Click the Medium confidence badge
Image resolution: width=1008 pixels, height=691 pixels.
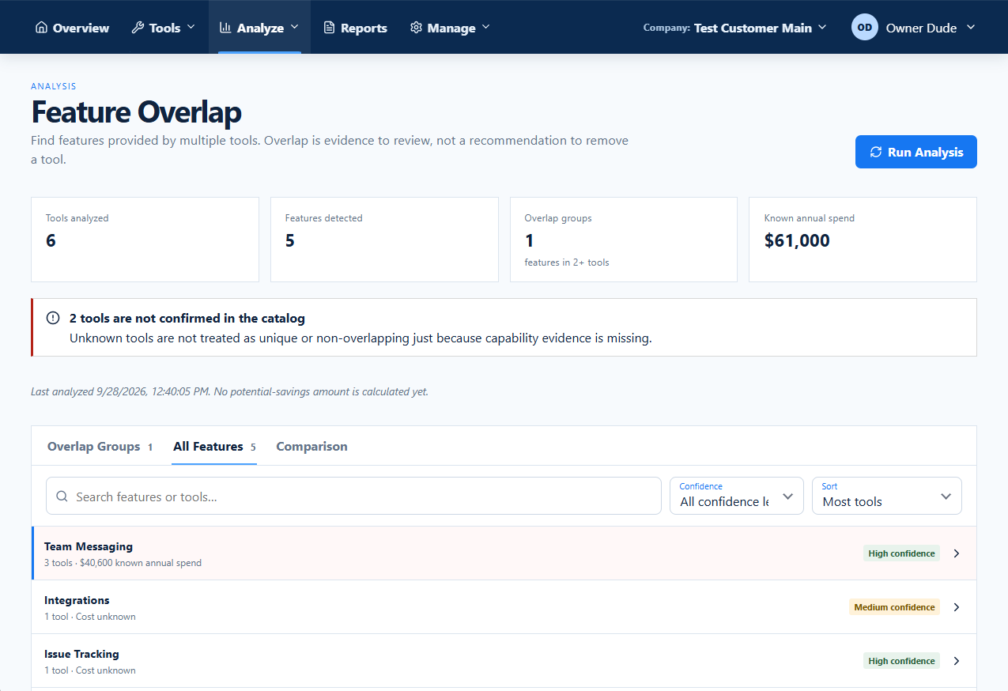tap(894, 607)
